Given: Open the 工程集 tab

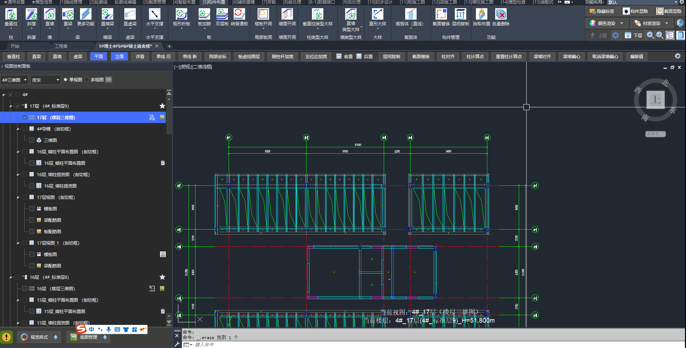Looking at the screenshot, I should (61, 46).
